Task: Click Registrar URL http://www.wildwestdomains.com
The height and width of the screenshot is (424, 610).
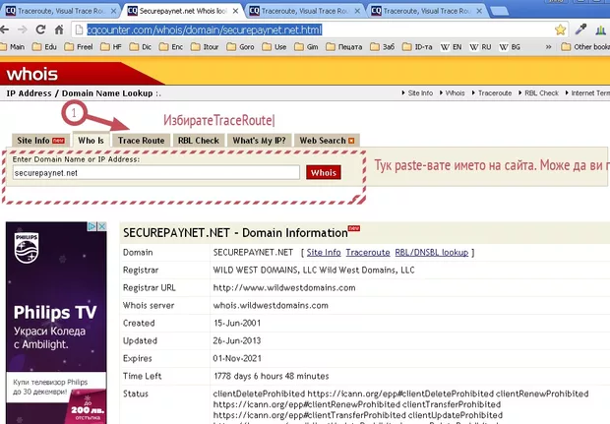Action: pos(284,288)
